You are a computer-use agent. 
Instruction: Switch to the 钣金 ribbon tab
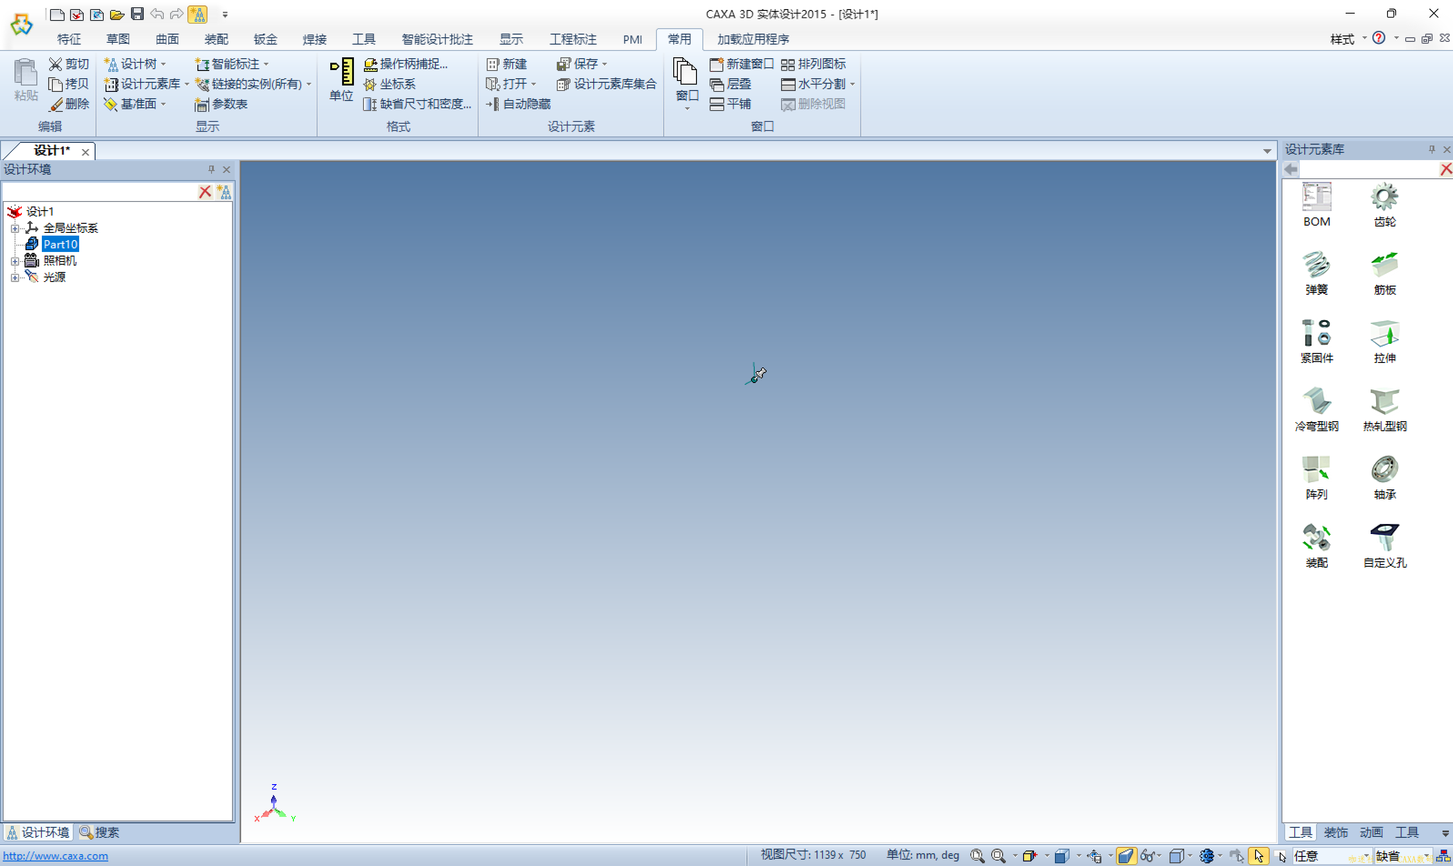266,39
